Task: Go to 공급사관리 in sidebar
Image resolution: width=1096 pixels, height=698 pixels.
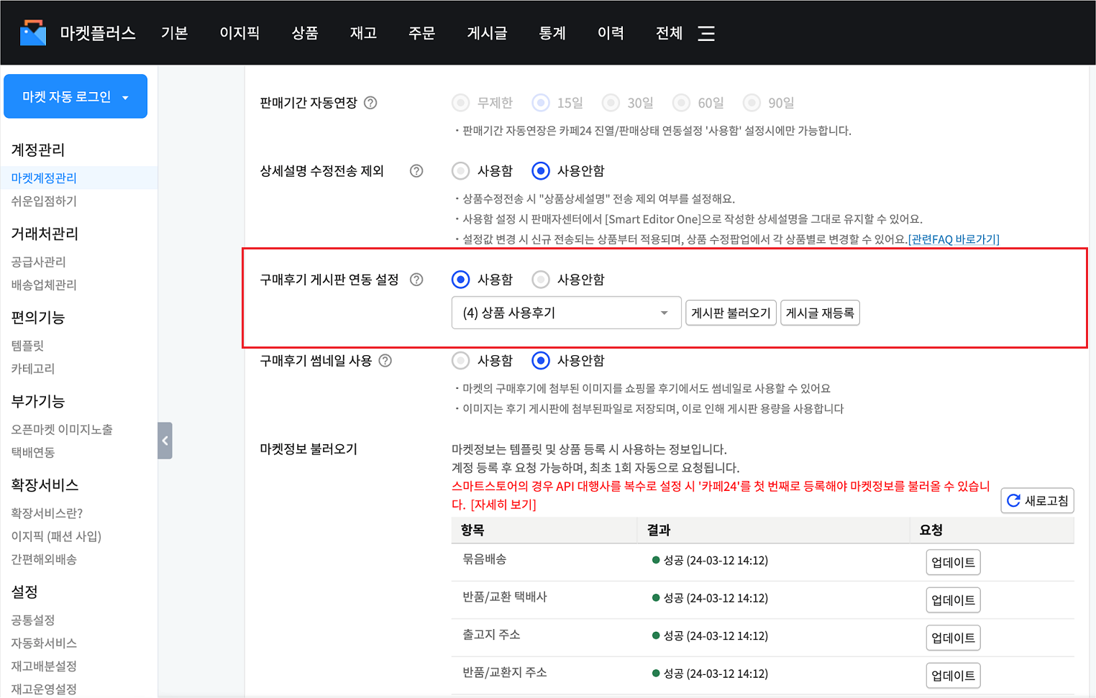Action: [x=38, y=262]
